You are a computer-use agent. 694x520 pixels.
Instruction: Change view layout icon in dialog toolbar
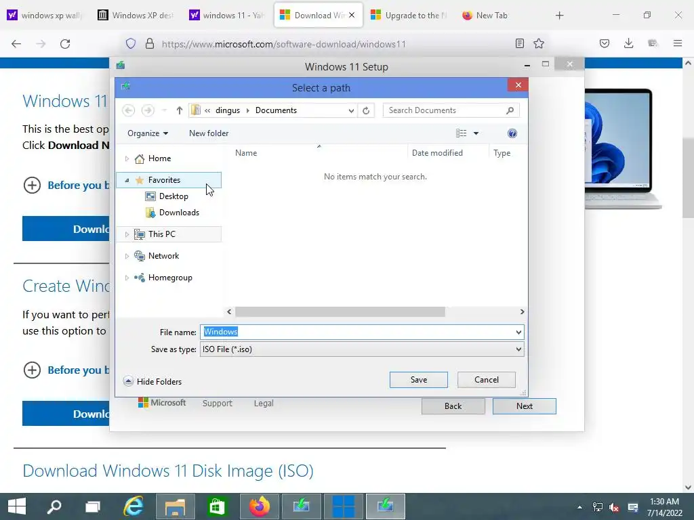tap(461, 133)
